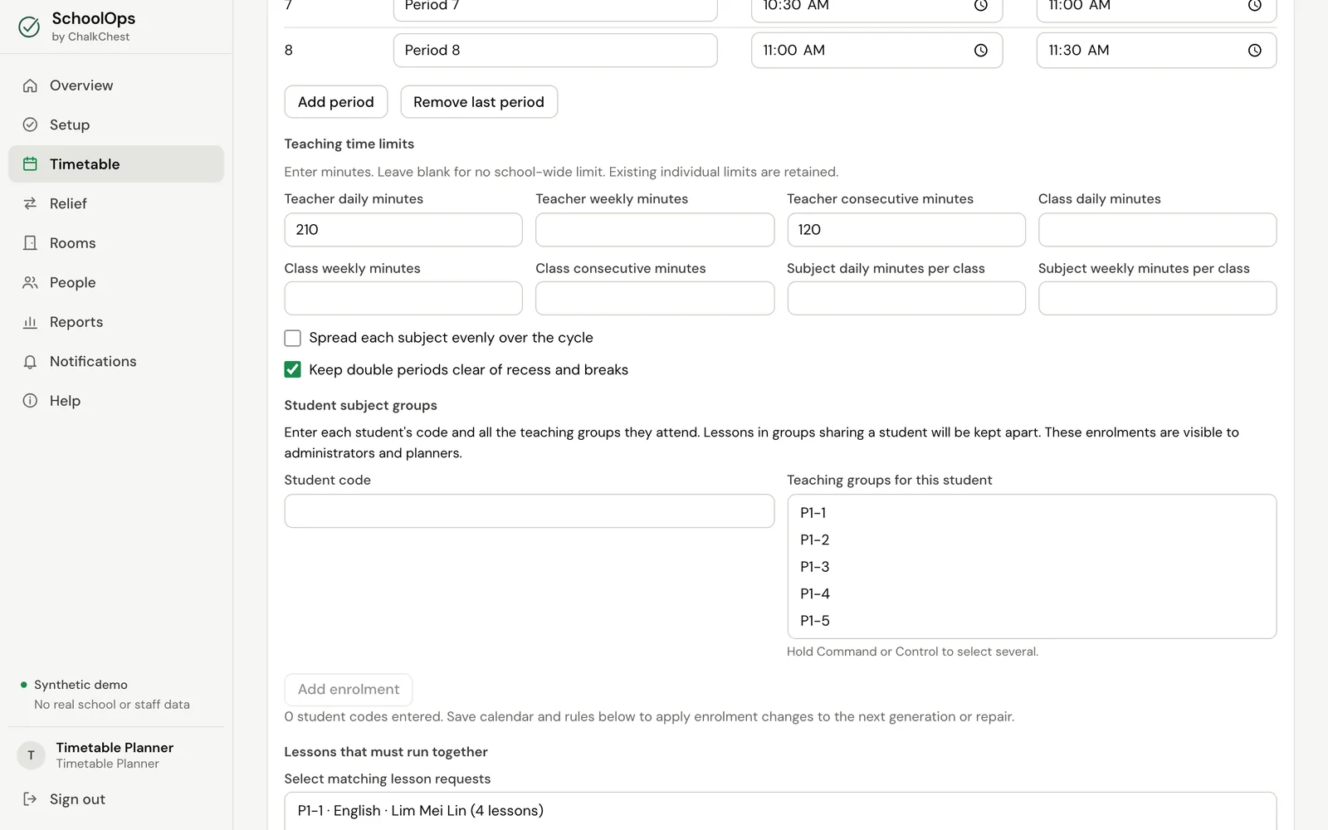The image size is (1328, 830).
Task: Open the Setup section
Action: click(x=116, y=124)
